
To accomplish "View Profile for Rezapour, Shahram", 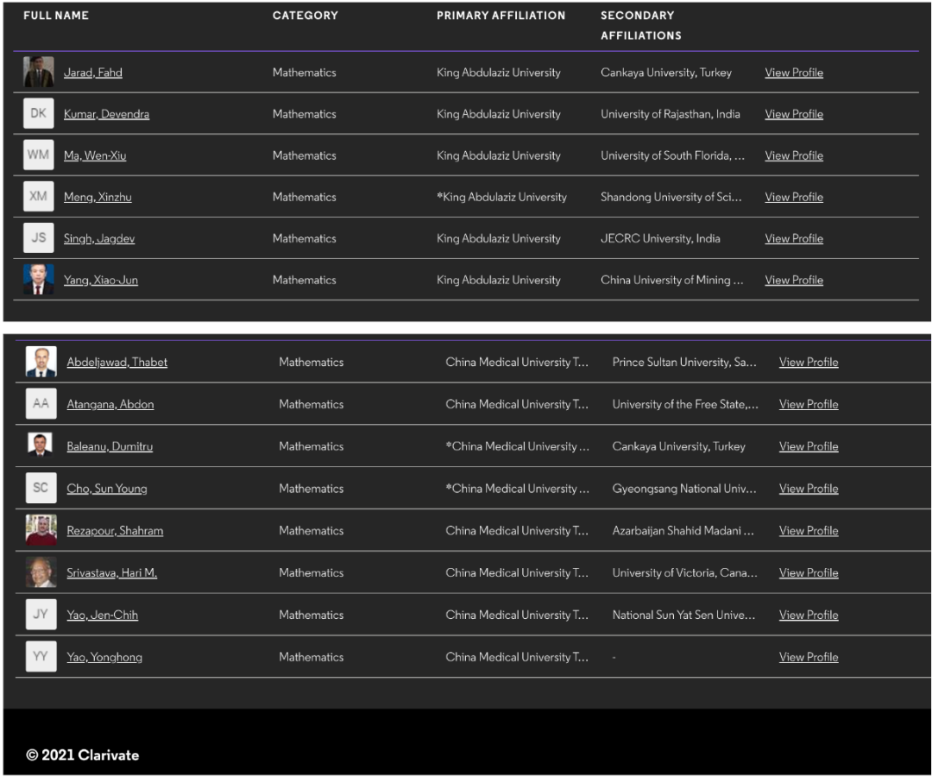I will [x=809, y=531].
